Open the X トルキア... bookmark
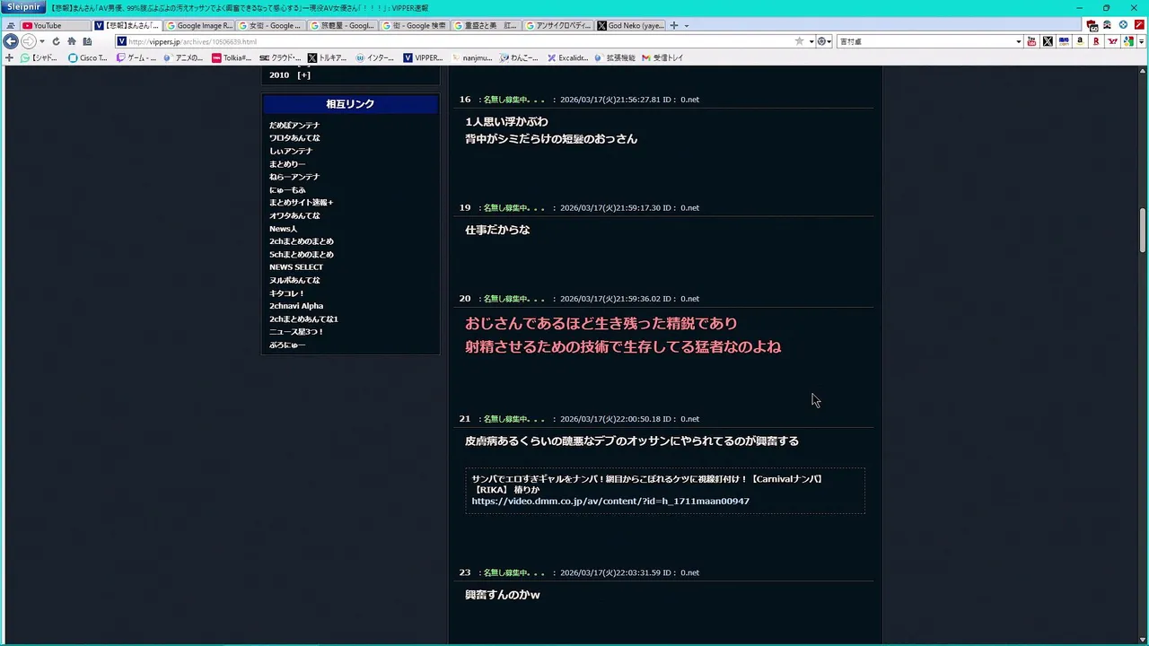This screenshot has height=646, width=1149. tap(328, 57)
